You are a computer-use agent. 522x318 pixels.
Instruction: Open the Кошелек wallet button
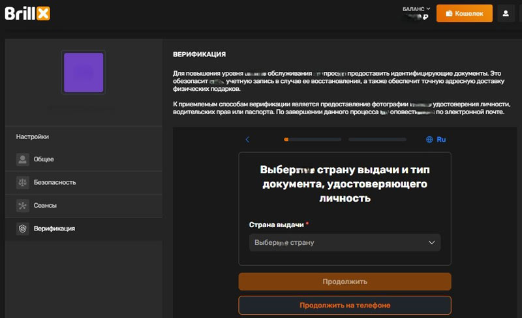click(x=465, y=13)
